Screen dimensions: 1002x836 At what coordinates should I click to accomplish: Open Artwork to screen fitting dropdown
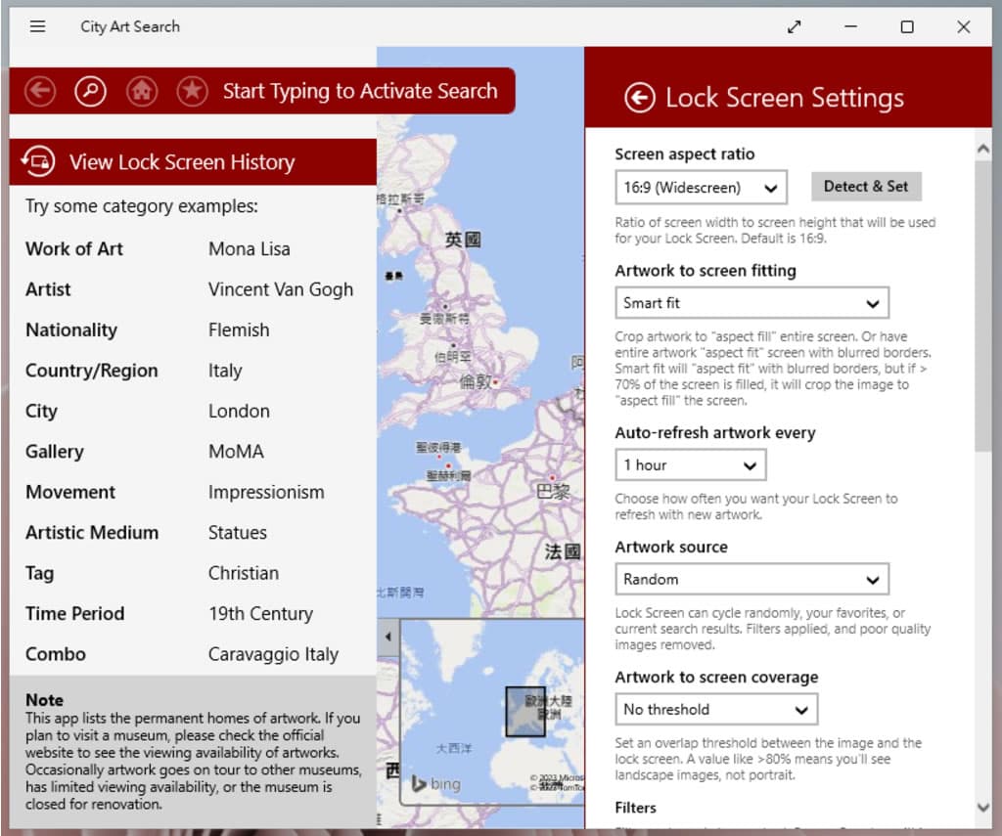click(751, 303)
